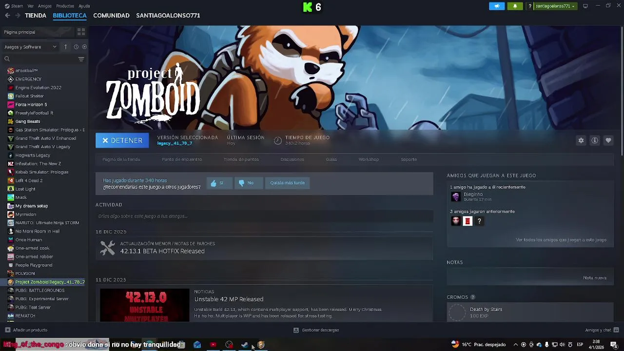The height and width of the screenshot is (351, 624).
Task: Enter Big Picture mode icon
Action: pos(585,6)
